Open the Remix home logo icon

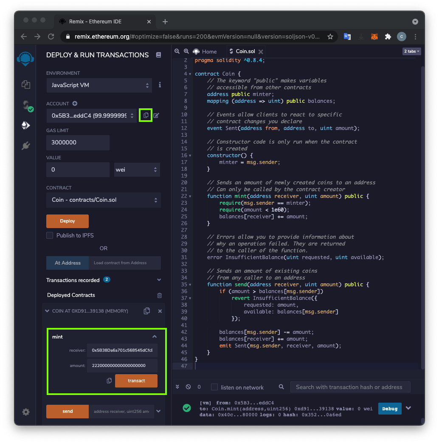[25, 59]
